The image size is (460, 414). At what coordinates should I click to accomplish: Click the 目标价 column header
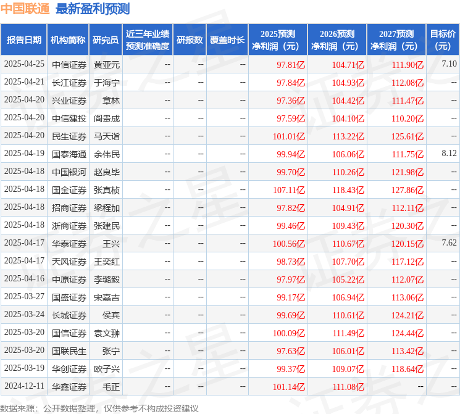click(443, 40)
